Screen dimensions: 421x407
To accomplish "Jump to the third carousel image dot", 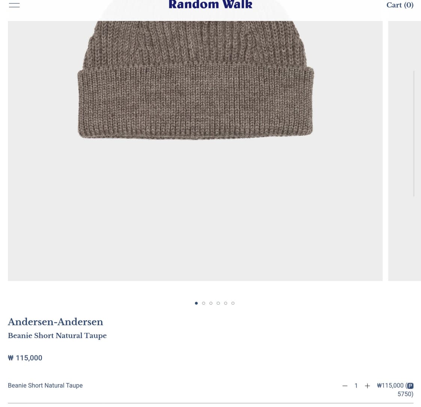I will [211, 303].
